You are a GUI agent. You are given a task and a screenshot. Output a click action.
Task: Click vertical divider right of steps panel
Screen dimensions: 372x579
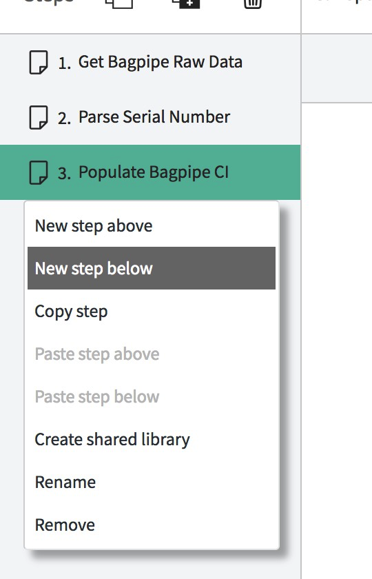[301, 289]
